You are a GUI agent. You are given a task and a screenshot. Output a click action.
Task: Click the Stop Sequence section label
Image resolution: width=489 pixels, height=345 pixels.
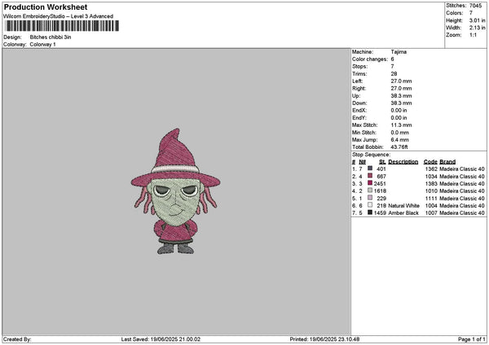(371, 154)
